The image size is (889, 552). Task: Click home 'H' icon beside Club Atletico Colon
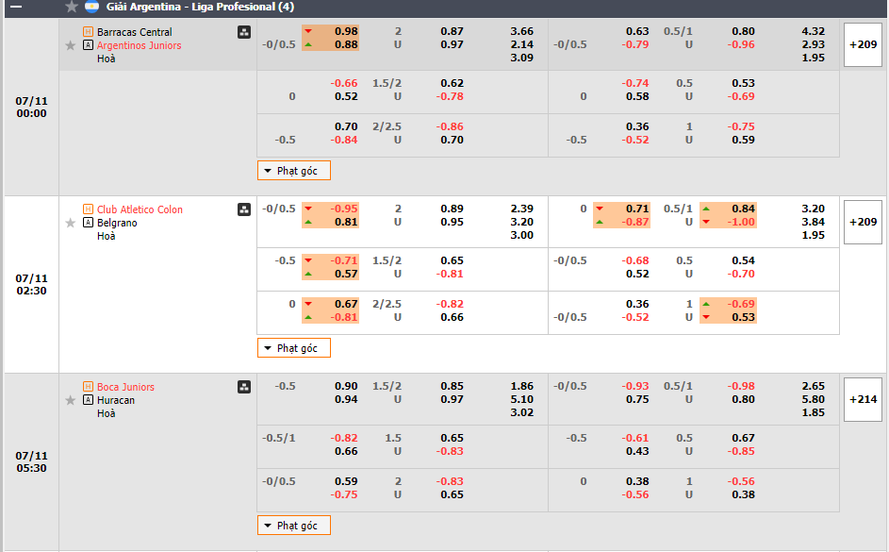pos(88,209)
